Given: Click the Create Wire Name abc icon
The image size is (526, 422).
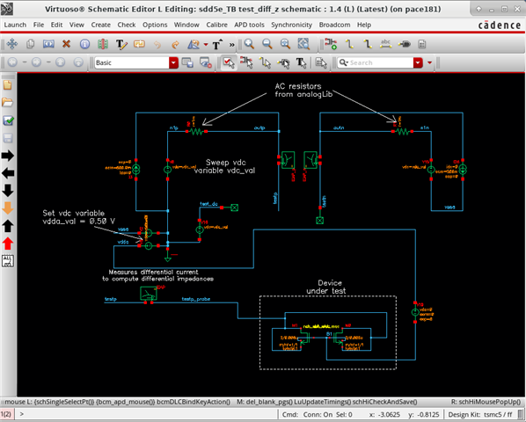Looking at the screenshot, I should point(386,44).
